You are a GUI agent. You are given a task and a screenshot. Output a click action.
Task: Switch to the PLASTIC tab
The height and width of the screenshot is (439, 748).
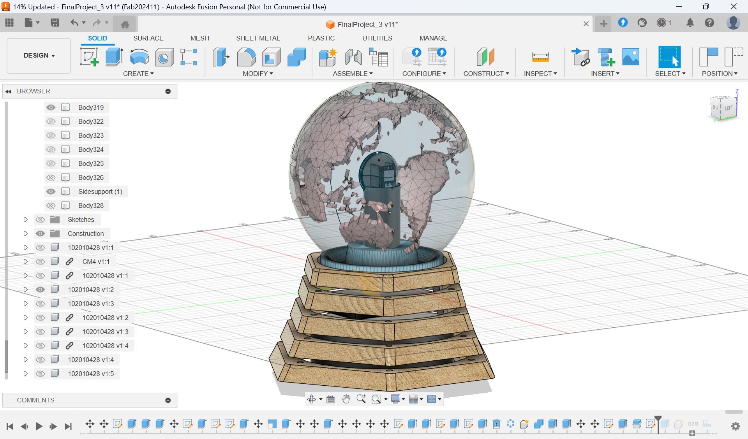click(321, 38)
